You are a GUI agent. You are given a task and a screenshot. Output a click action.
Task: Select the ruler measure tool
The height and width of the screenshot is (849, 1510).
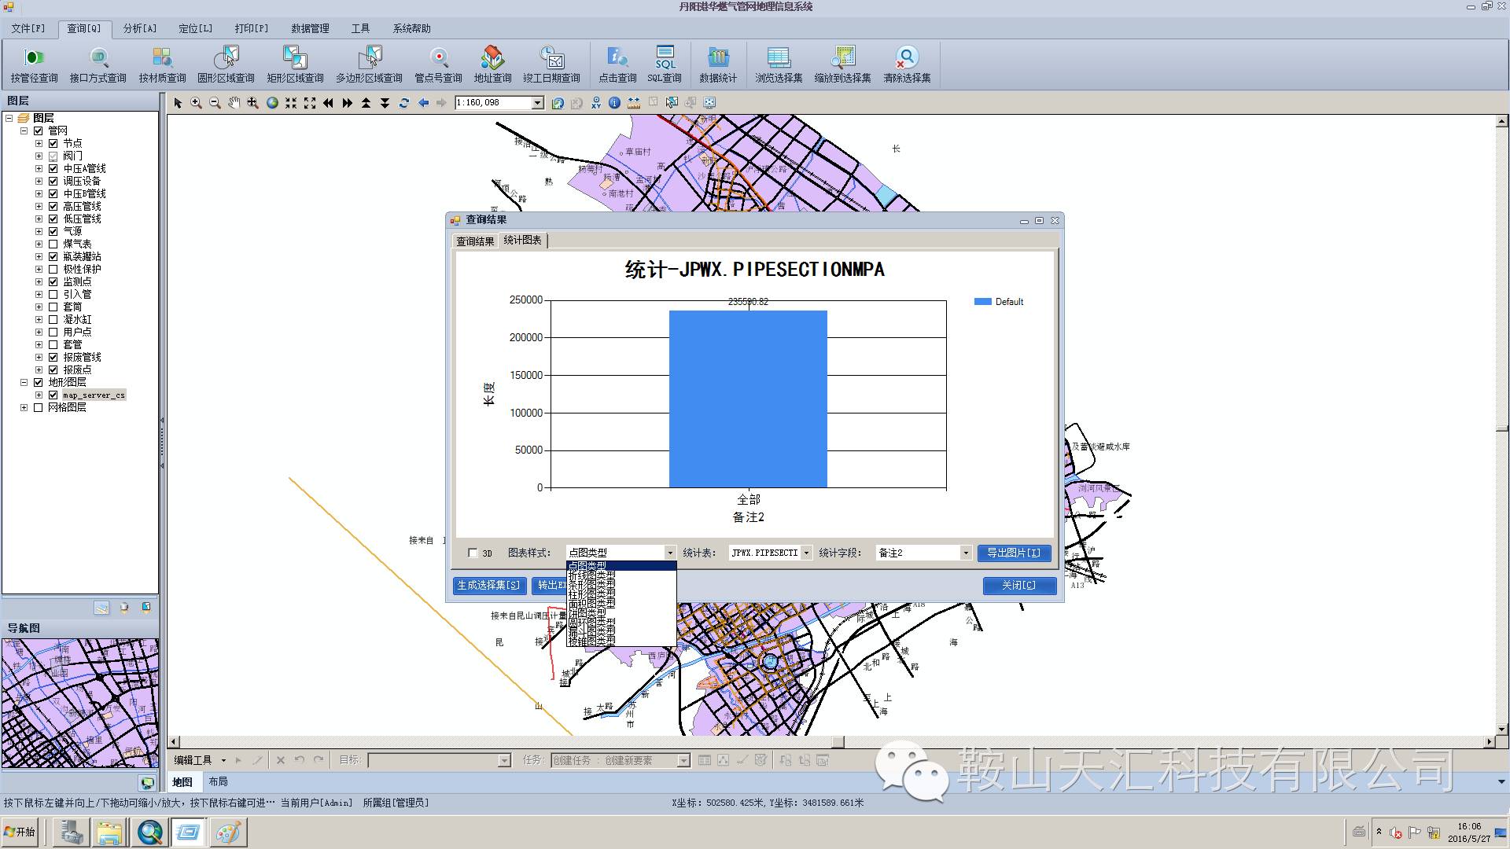(x=634, y=103)
